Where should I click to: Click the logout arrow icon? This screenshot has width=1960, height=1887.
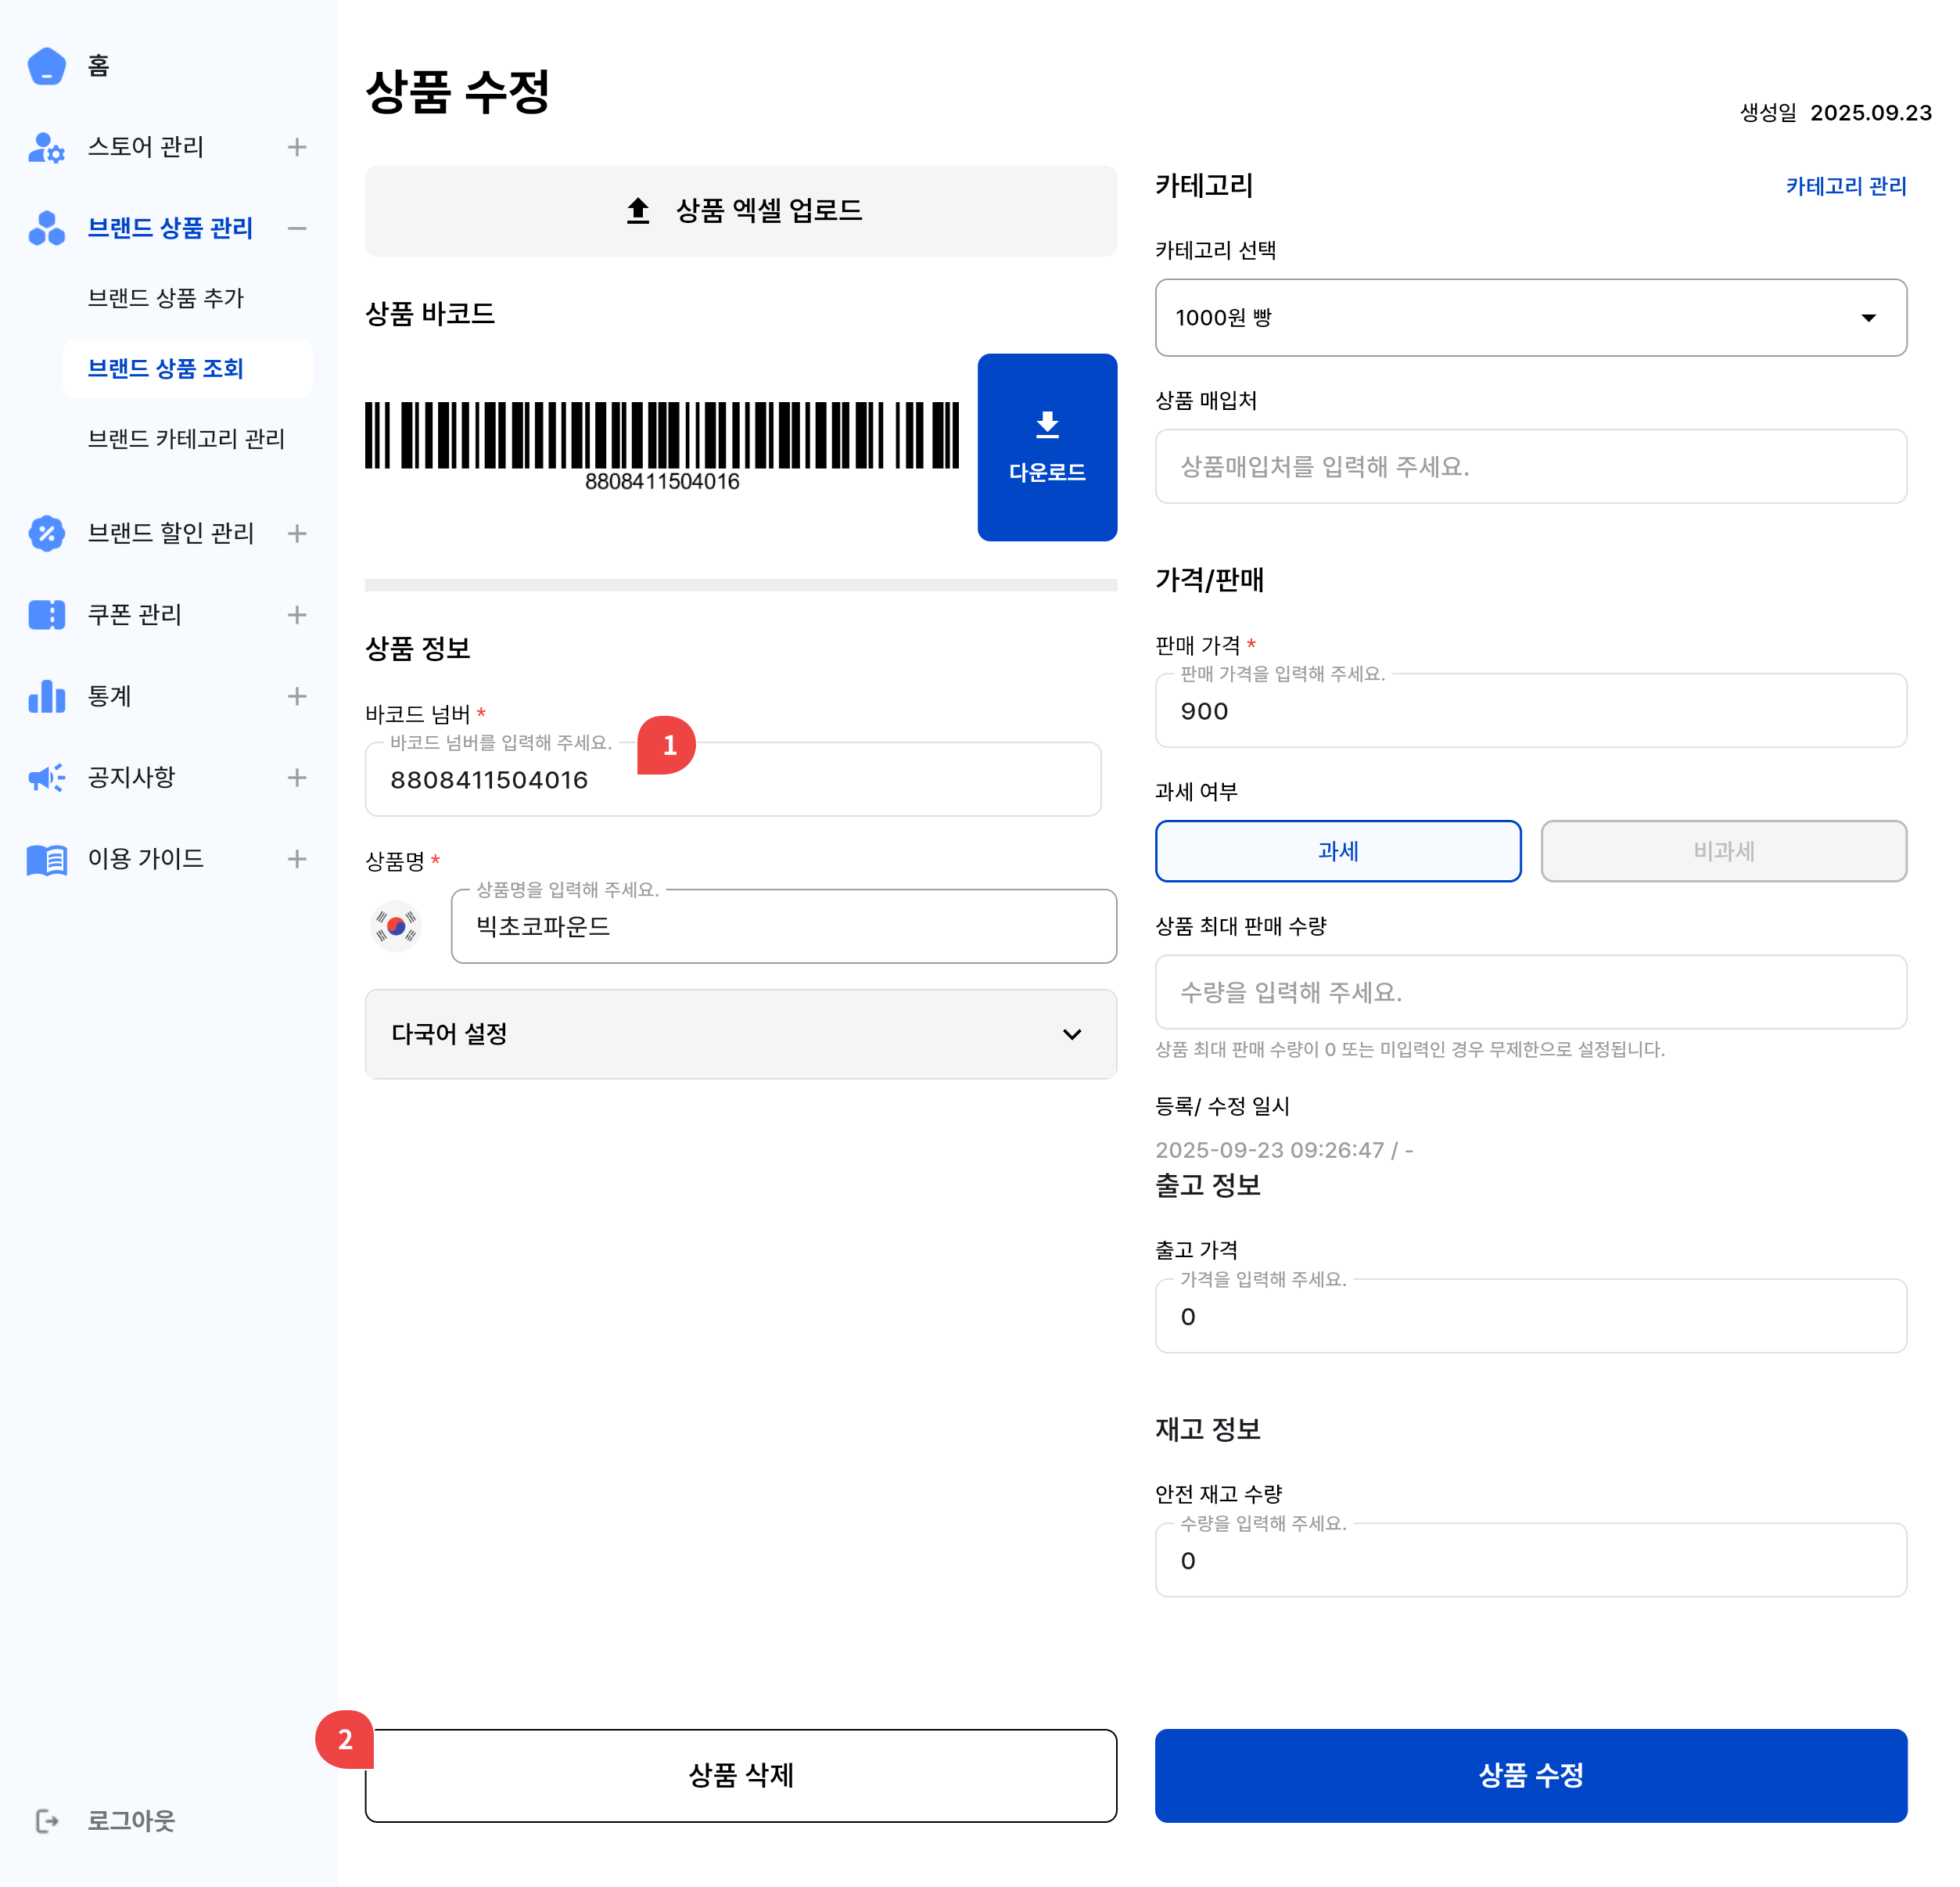click(x=47, y=1821)
